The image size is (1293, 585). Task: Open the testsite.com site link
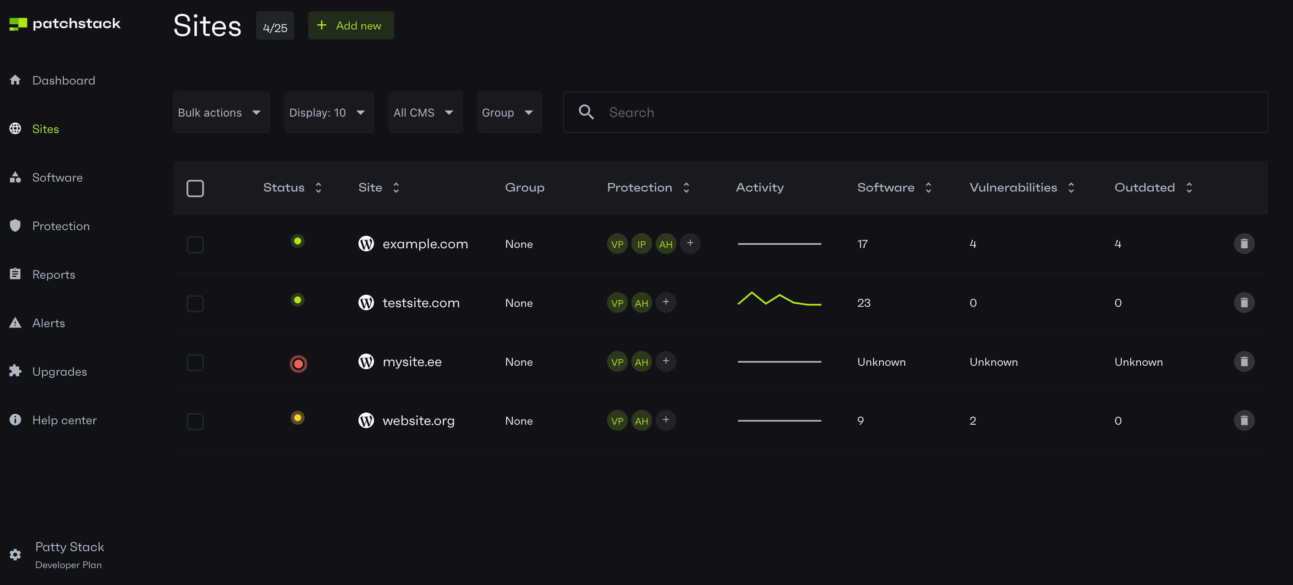pyautogui.click(x=420, y=303)
